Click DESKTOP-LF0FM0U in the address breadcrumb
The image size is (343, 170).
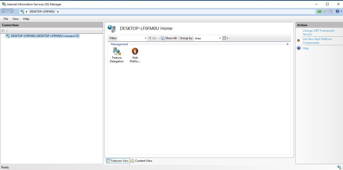pos(42,12)
